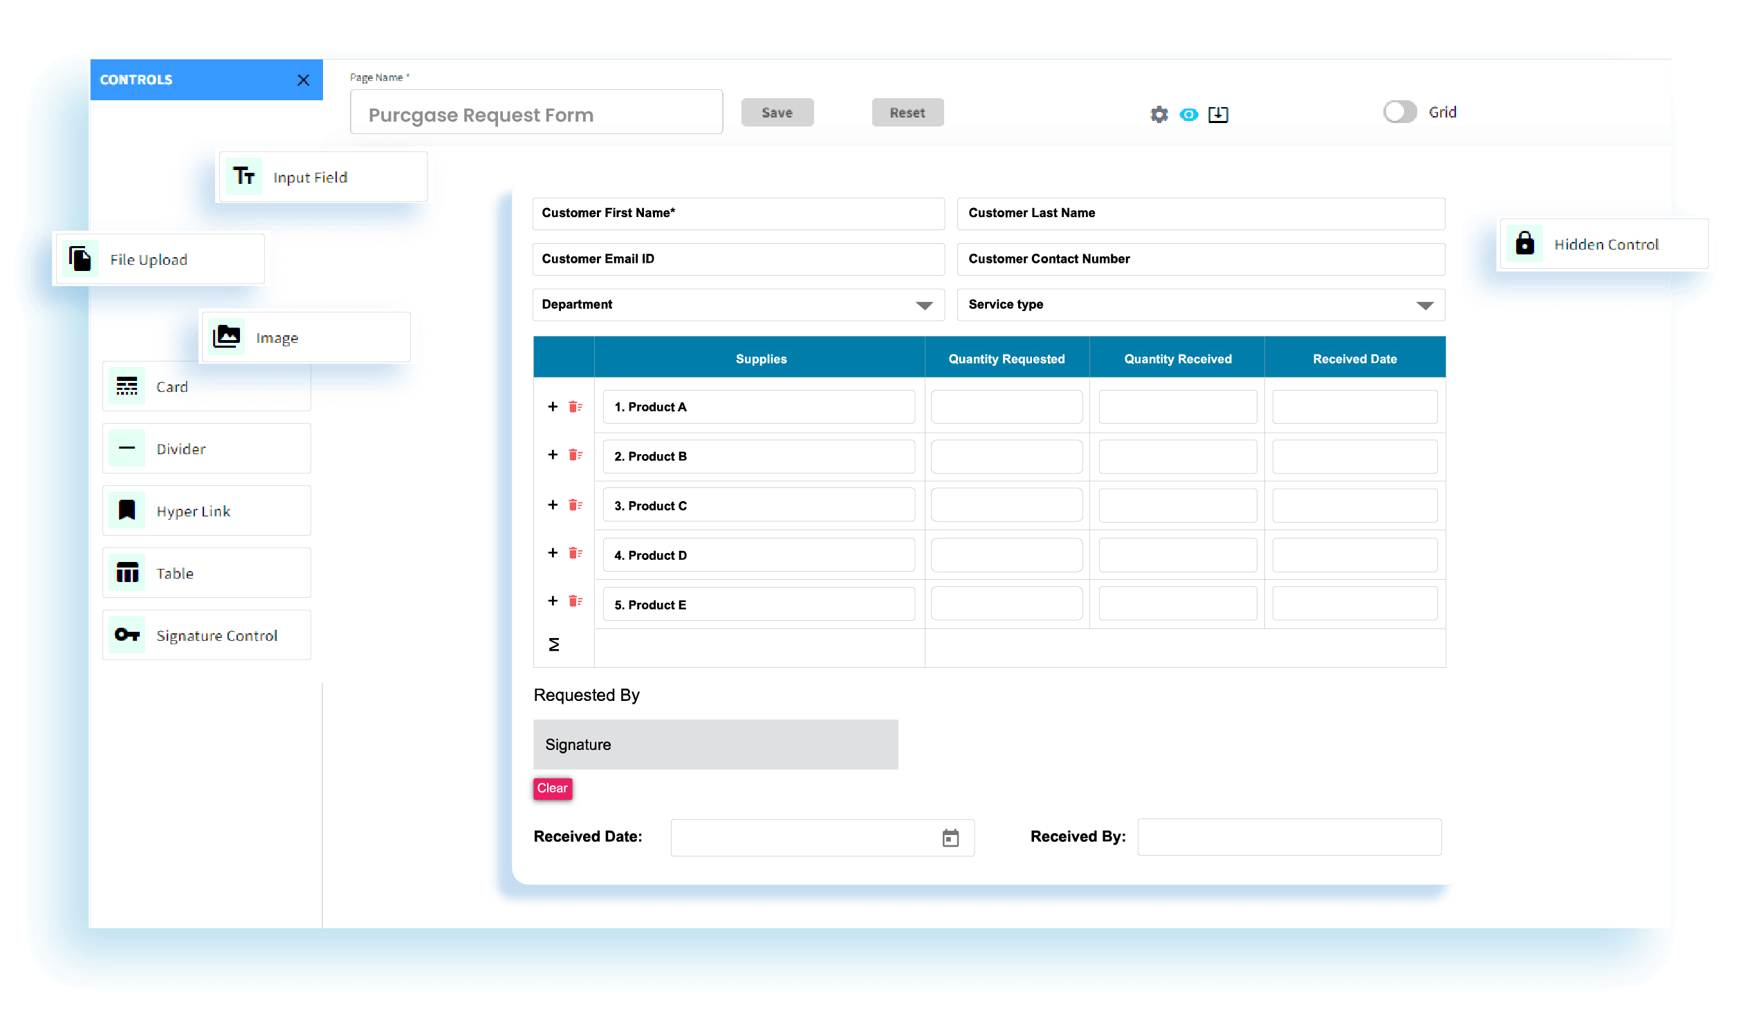
Task: Select the Image control
Action: 276,337
